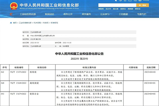Screen dimensions: 159x106
Task: Click the 实施日期 column header
Action: click(x=151, y=68)
